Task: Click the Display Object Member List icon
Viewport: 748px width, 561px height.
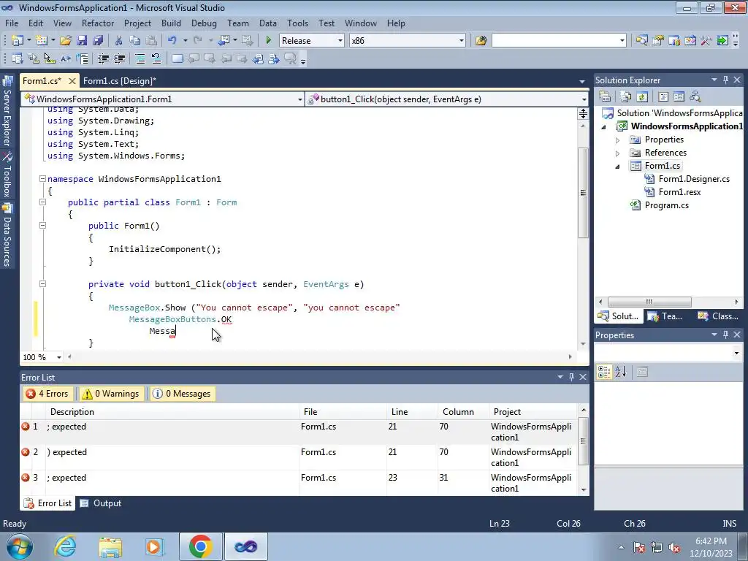Action: (x=18, y=58)
